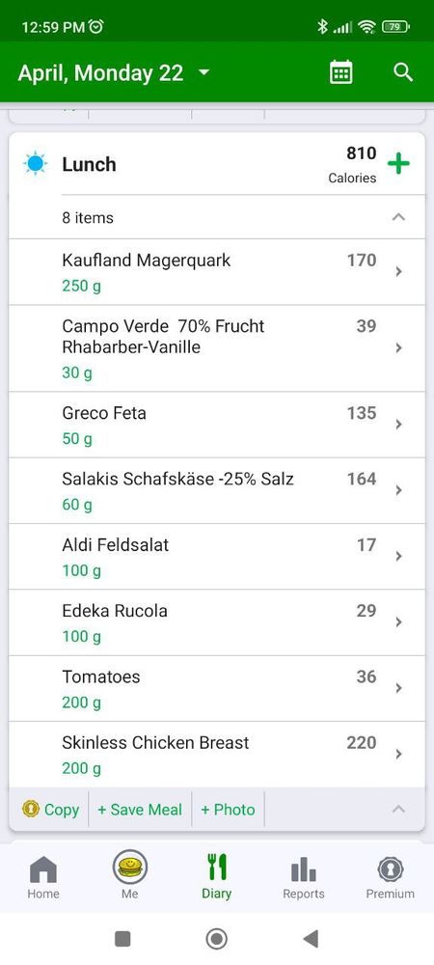Tap the search magnifier icon
Screen dimensions: 434x965
tap(402, 72)
